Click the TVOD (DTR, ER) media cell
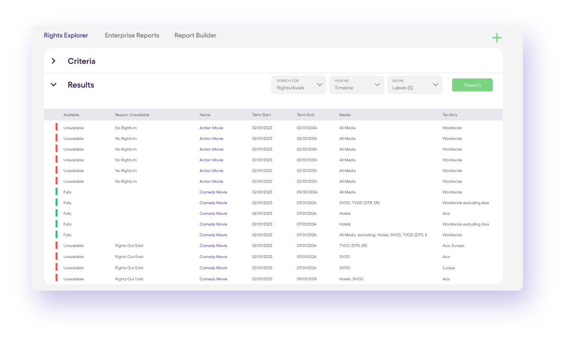 [353, 246]
